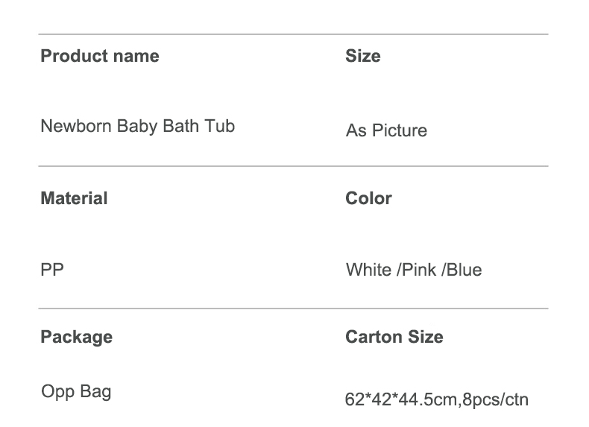589x427 pixels.
Task: Click the Size header label
Action: click(x=363, y=56)
